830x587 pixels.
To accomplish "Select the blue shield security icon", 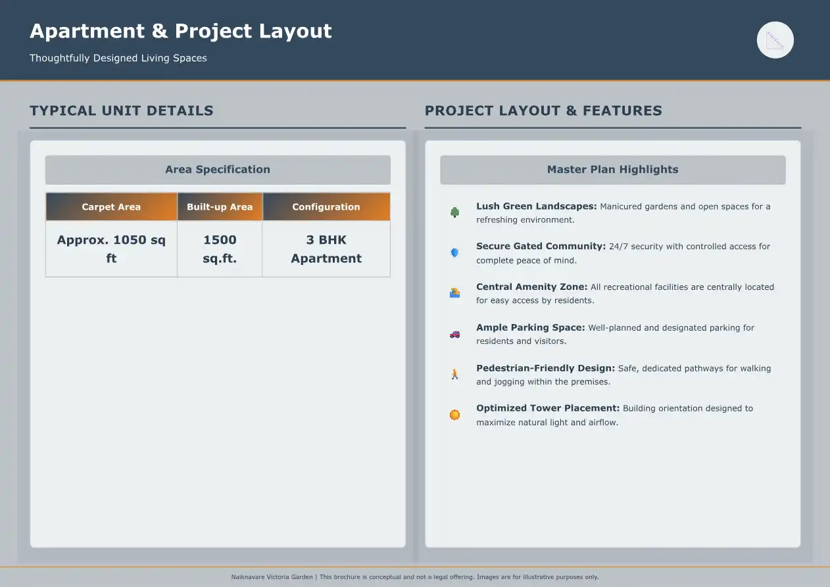I will click(x=454, y=252).
